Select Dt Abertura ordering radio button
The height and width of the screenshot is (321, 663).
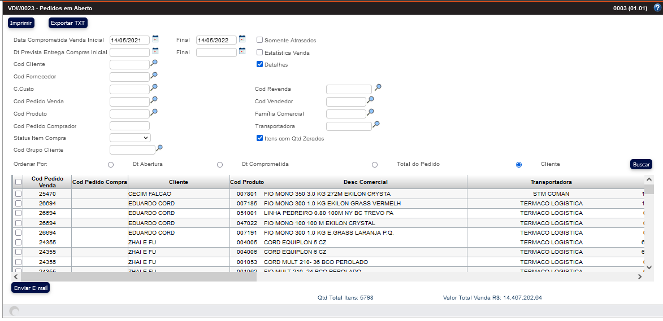[x=111, y=165]
